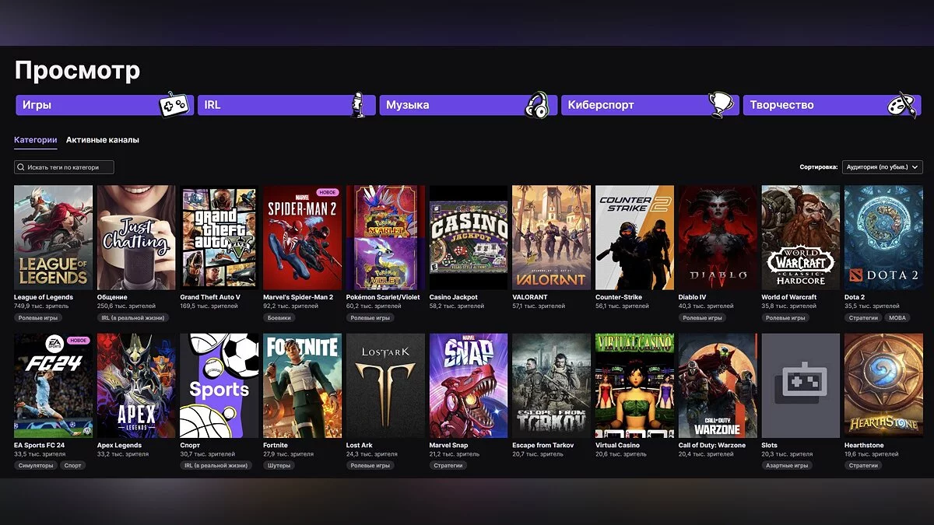Click the palette icon on Творчество button
Image resolution: width=934 pixels, height=525 pixels.
pos(904,104)
